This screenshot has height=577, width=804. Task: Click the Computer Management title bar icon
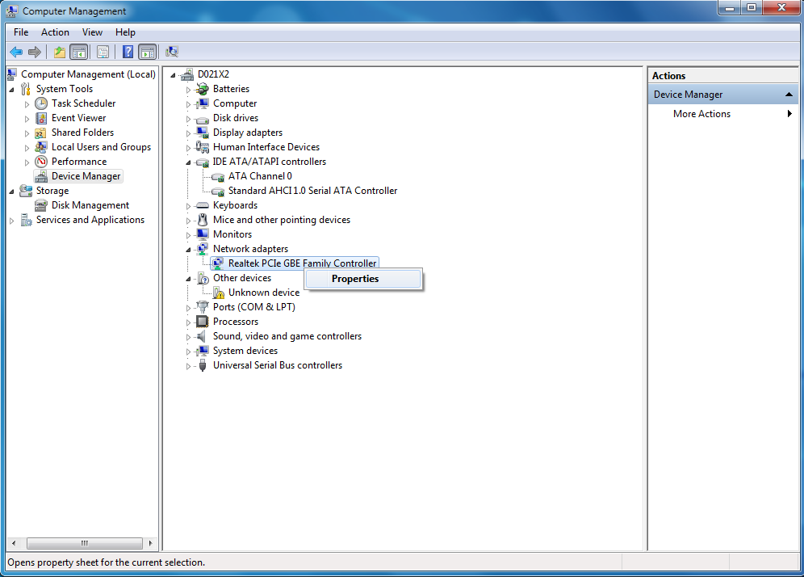(x=12, y=11)
